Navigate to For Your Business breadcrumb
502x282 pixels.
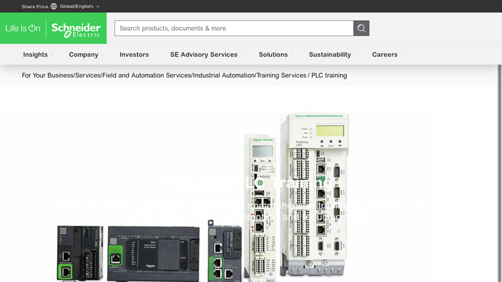47,75
